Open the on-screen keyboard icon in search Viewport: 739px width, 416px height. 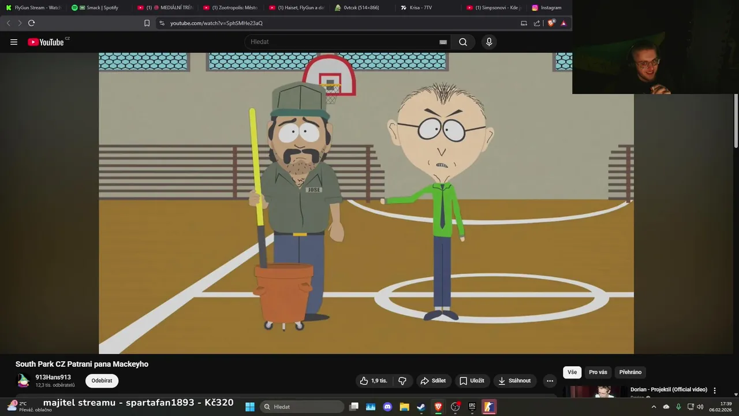click(443, 42)
